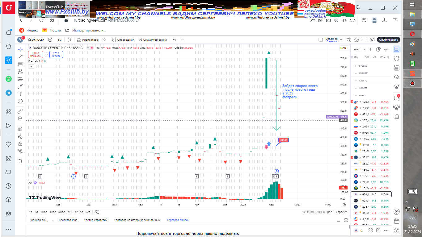422x237 pixels.
Task: Click the КУПИТЬ 478,8 buy button
Action: [56, 55]
